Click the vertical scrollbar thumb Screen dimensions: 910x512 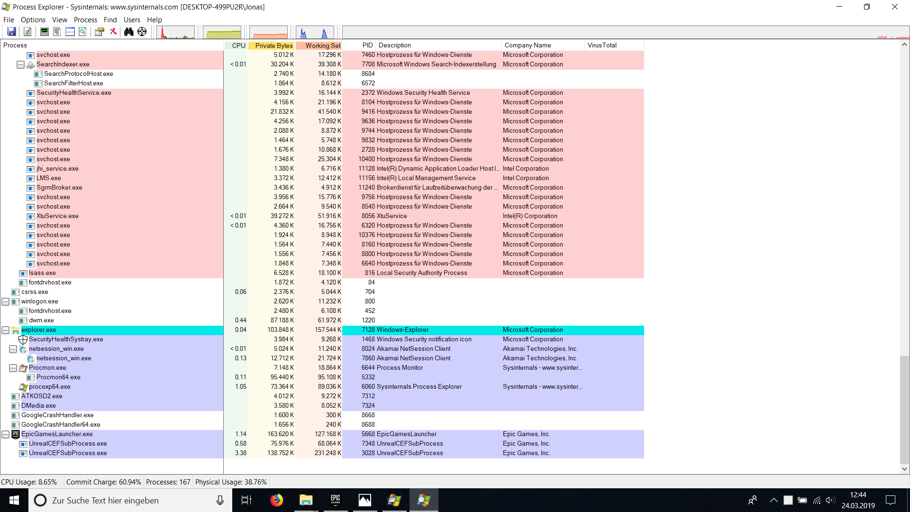(x=904, y=410)
